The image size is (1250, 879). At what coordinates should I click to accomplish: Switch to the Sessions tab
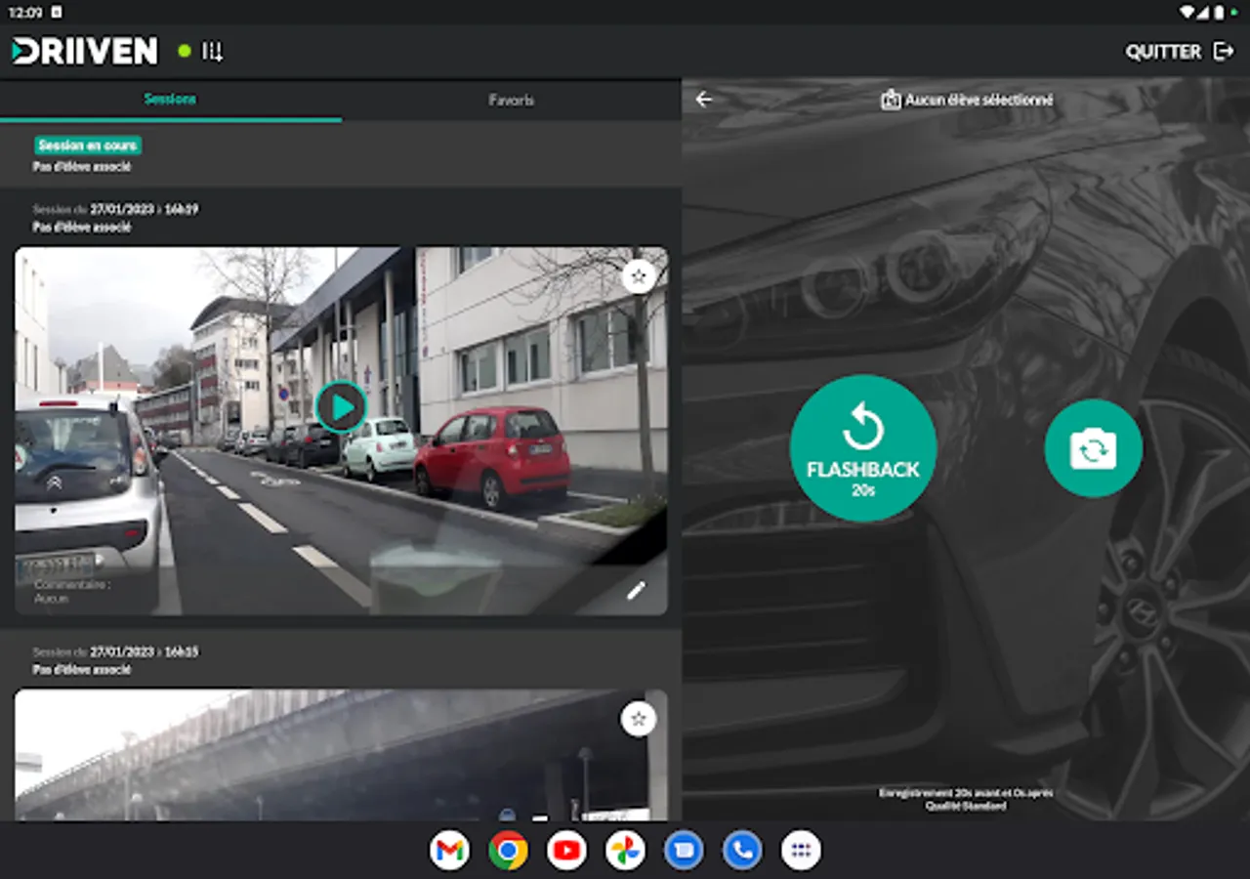tap(170, 100)
